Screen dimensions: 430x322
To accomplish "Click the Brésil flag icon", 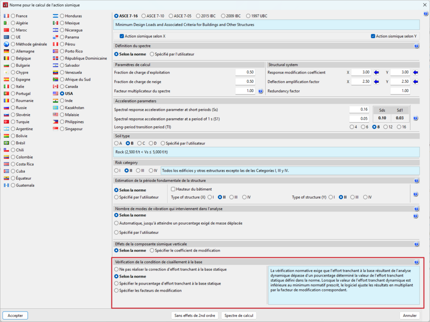I will (x=6, y=143).
